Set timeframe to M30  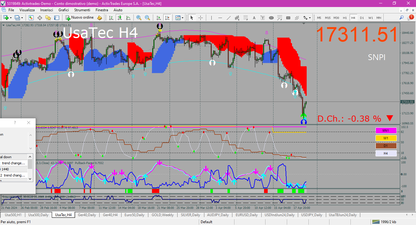(336, 18)
